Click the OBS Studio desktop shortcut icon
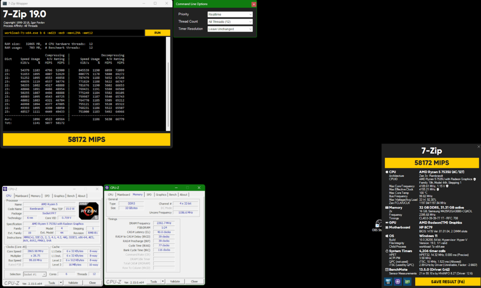 (x=377, y=224)
